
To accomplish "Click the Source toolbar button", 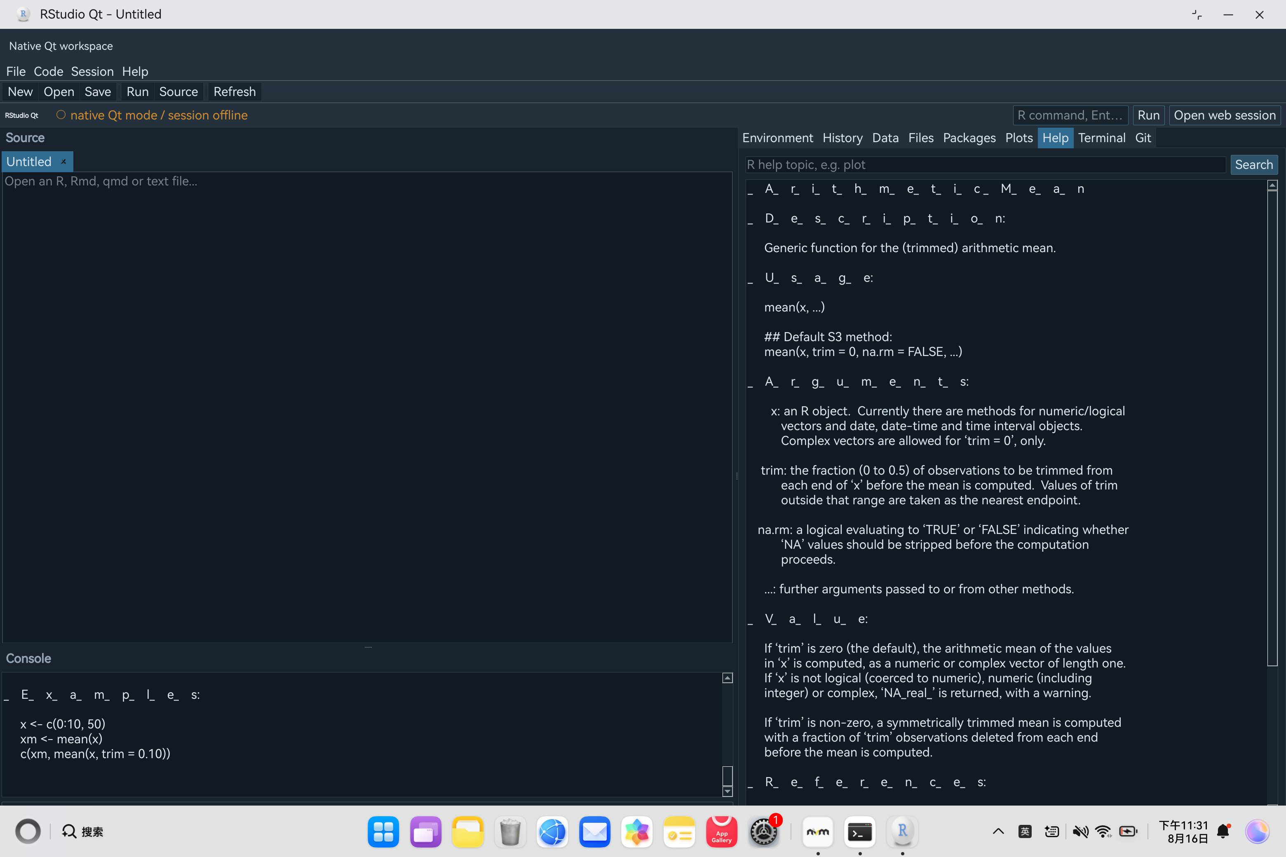I will pyautogui.click(x=179, y=92).
